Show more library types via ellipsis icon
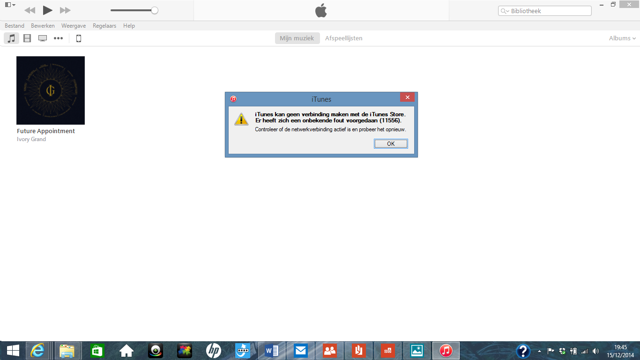 pos(58,38)
